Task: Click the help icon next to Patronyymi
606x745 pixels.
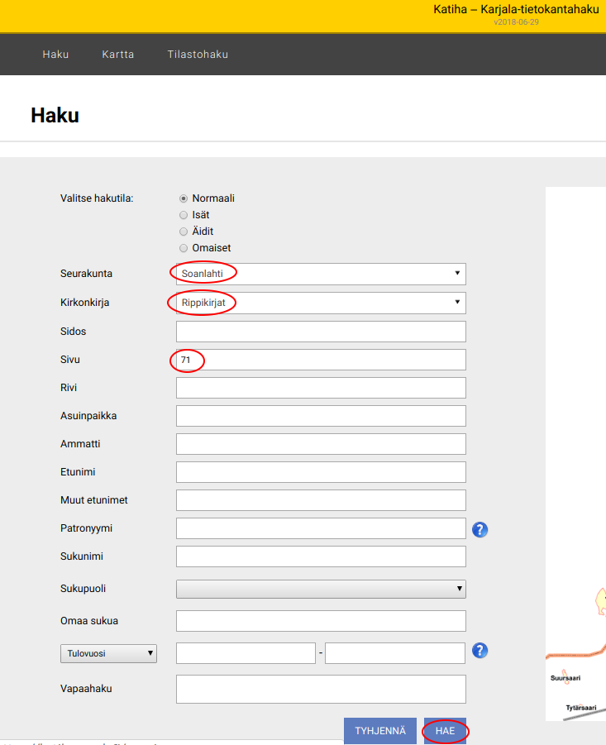Action: [x=480, y=529]
